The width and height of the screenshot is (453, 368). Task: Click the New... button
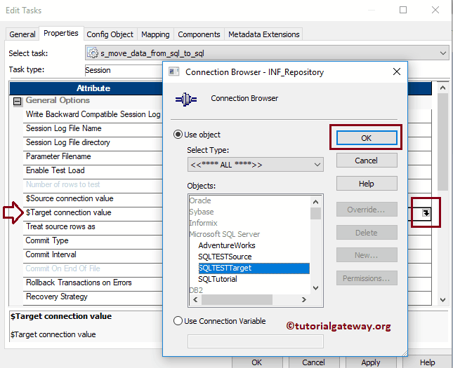point(367,255)
